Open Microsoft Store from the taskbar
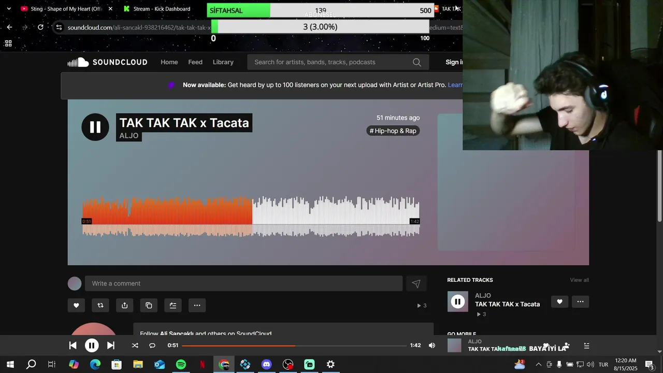 tap(117, 365)
